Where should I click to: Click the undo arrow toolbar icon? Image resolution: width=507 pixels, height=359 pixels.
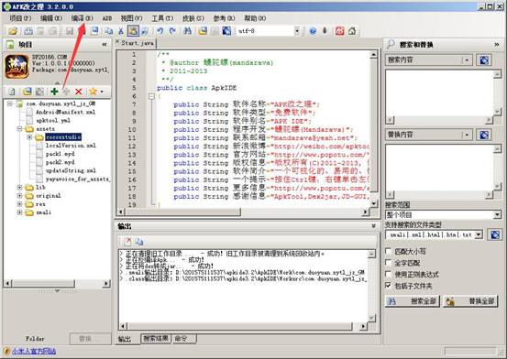coord(160,31)
